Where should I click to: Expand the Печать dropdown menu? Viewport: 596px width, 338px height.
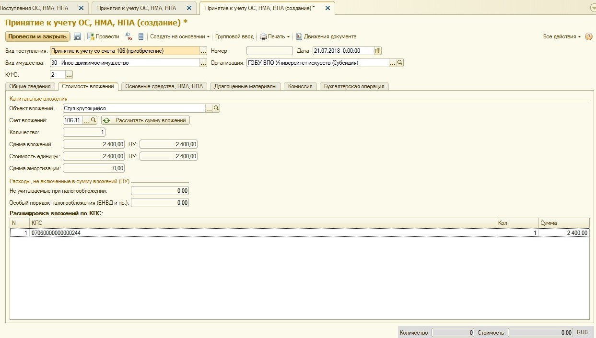pyautogui.click(x=275, y=36)
